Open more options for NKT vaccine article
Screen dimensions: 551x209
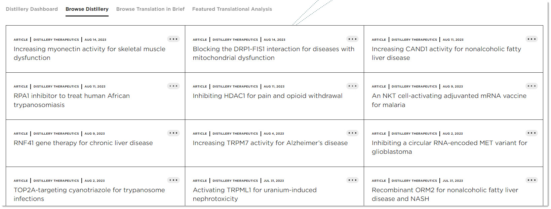(x=532, y=86)
